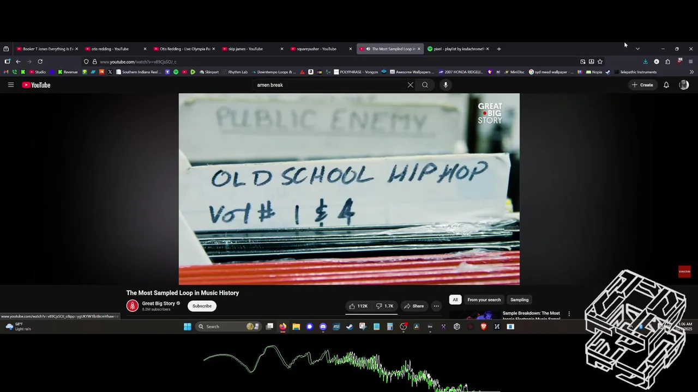Image resolution: width=698 pixels, height=392 pixels.
Task: Open the browser extensions puzzle icon
Action: (x=667, y=62)
